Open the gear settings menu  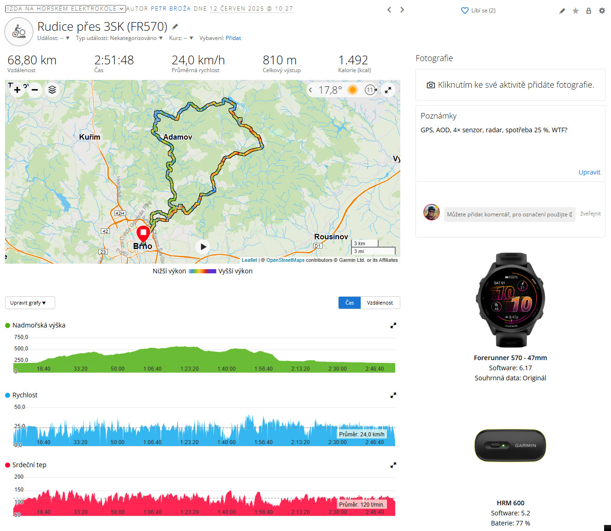click(602, 11)
